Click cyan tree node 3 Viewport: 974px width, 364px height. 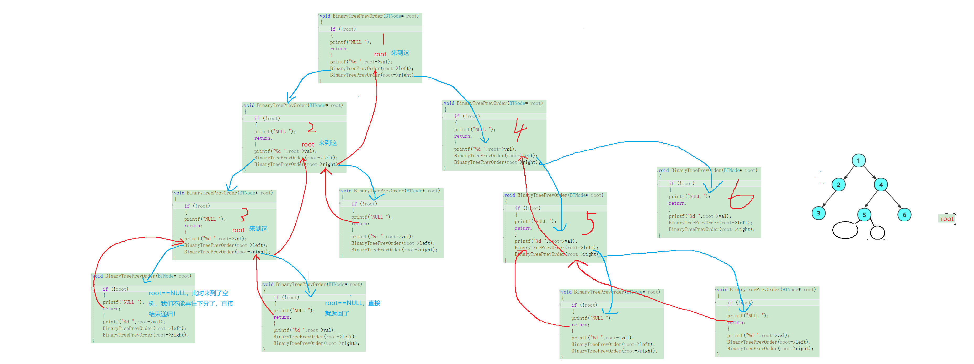point(818,213)
